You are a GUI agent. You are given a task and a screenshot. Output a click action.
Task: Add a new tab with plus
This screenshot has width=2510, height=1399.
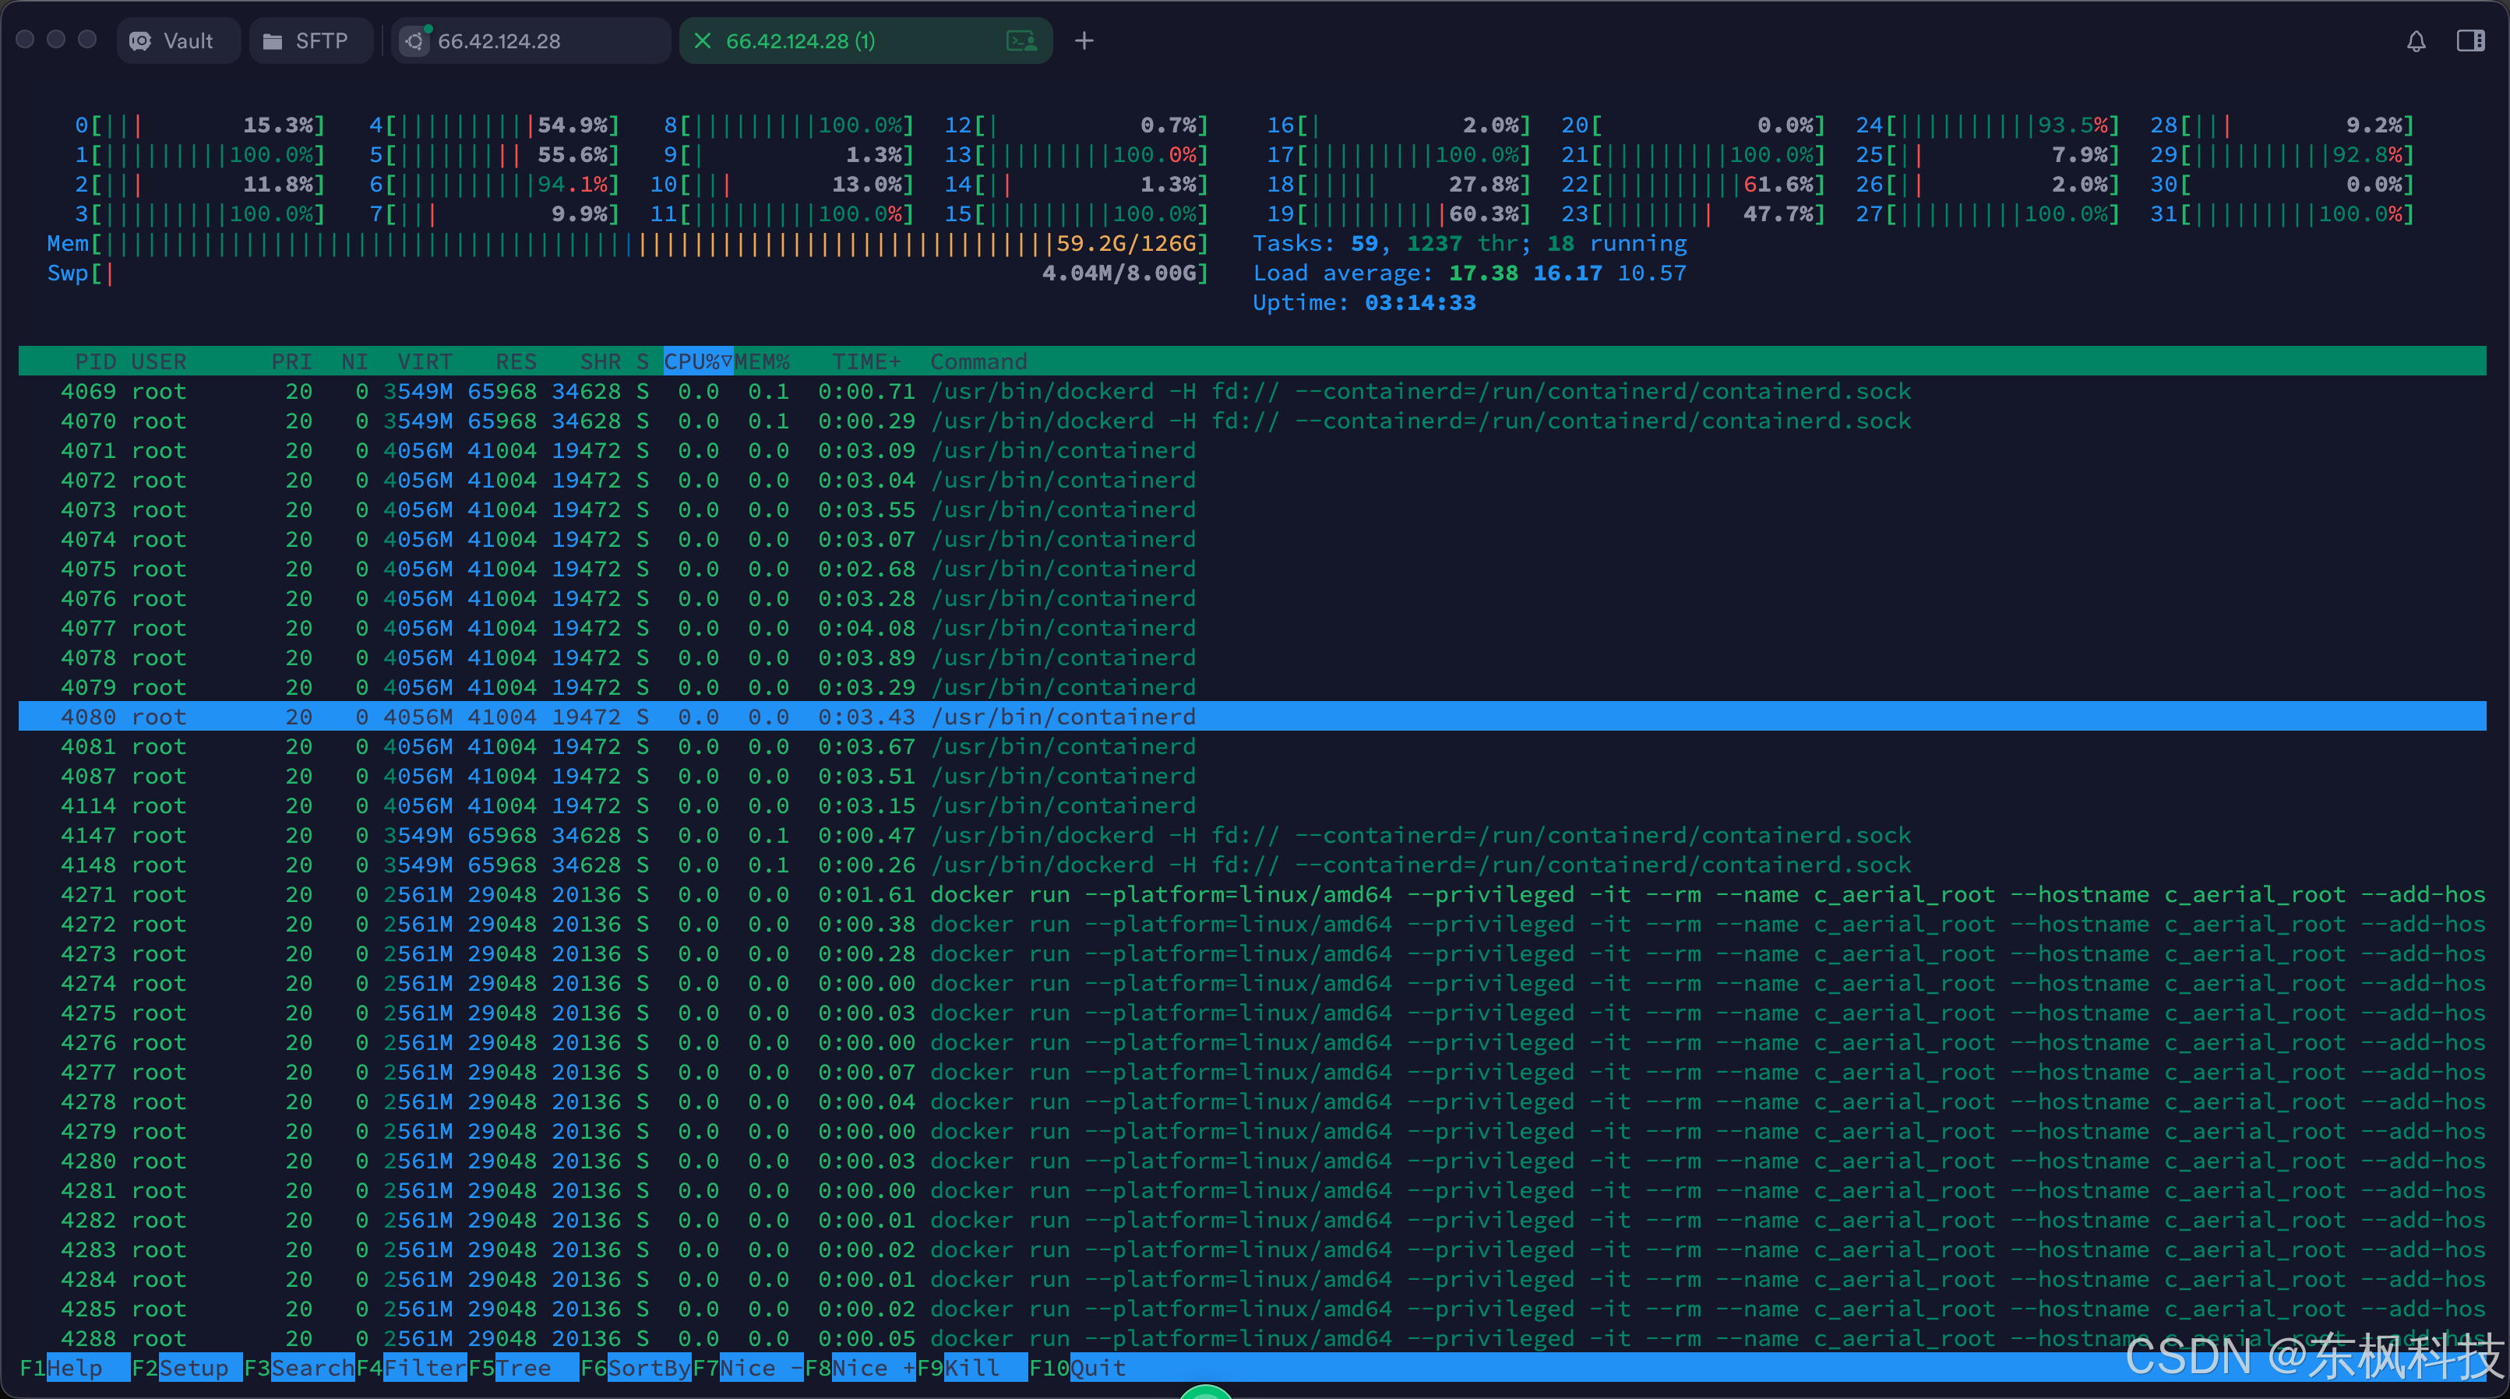(x=1084, y=41)
